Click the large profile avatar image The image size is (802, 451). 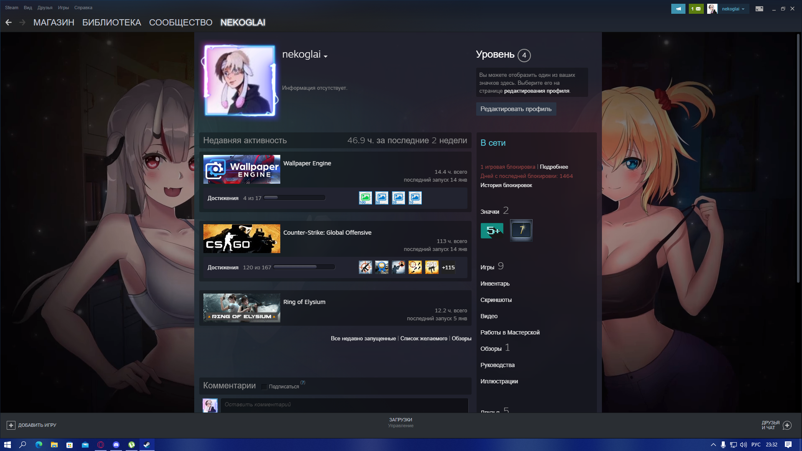pos(240,80)
